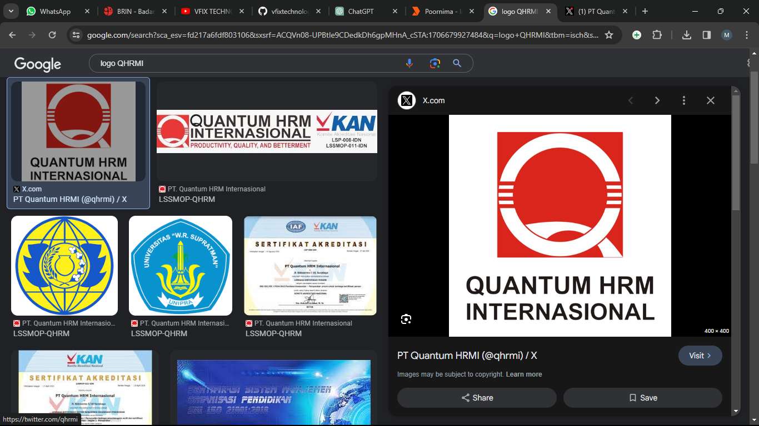Show next image in preview panel

click(657, 100)
